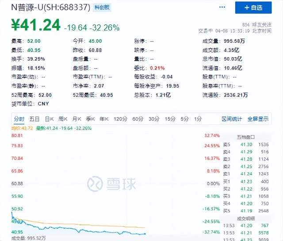Click the 卖5 row price 41.30

(x=246, y=144)
